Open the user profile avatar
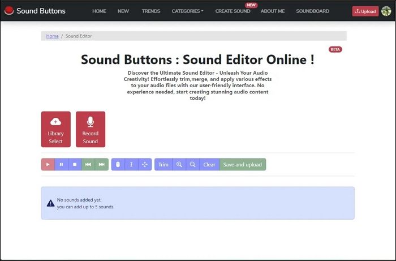 (x=386, y=11)
